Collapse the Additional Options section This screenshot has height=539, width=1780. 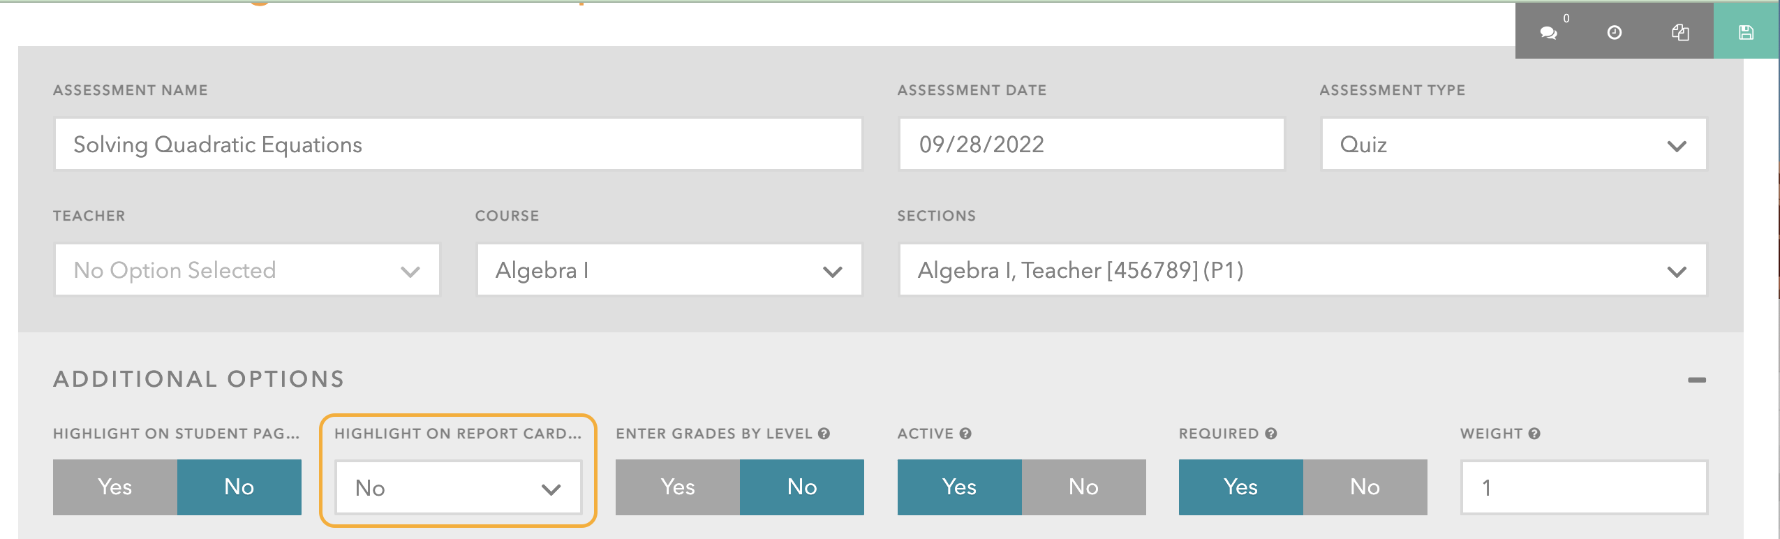point(1696,380)
